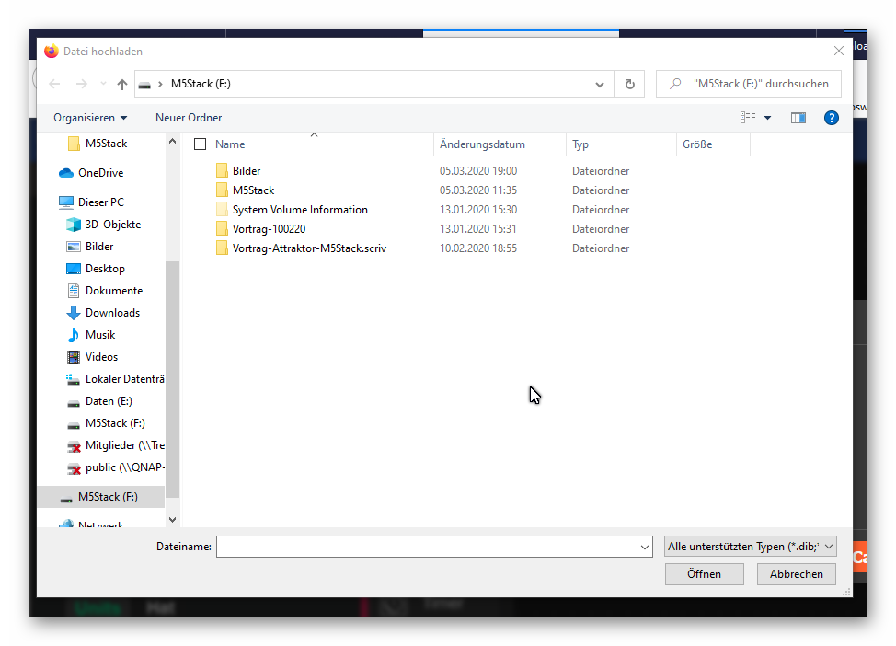Select 3D-Objekte in the sidebar
This screenshot has height=646, width=896.
[112, 225]
